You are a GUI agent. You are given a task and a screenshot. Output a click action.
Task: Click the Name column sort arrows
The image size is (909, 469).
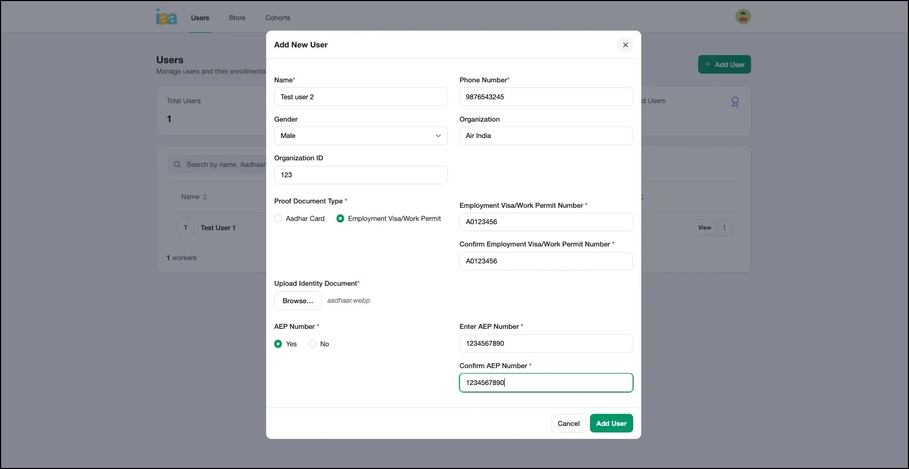(205, 197)
